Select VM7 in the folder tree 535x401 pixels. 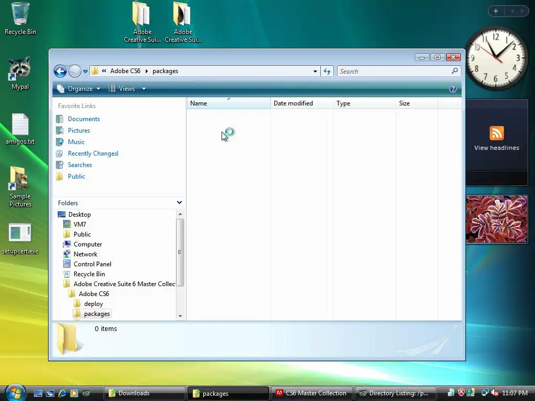(79, 225)
